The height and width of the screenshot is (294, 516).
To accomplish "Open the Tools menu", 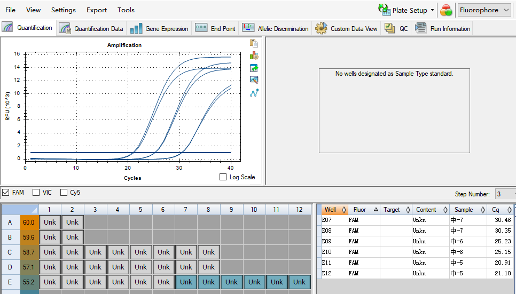I will (126, 10).
